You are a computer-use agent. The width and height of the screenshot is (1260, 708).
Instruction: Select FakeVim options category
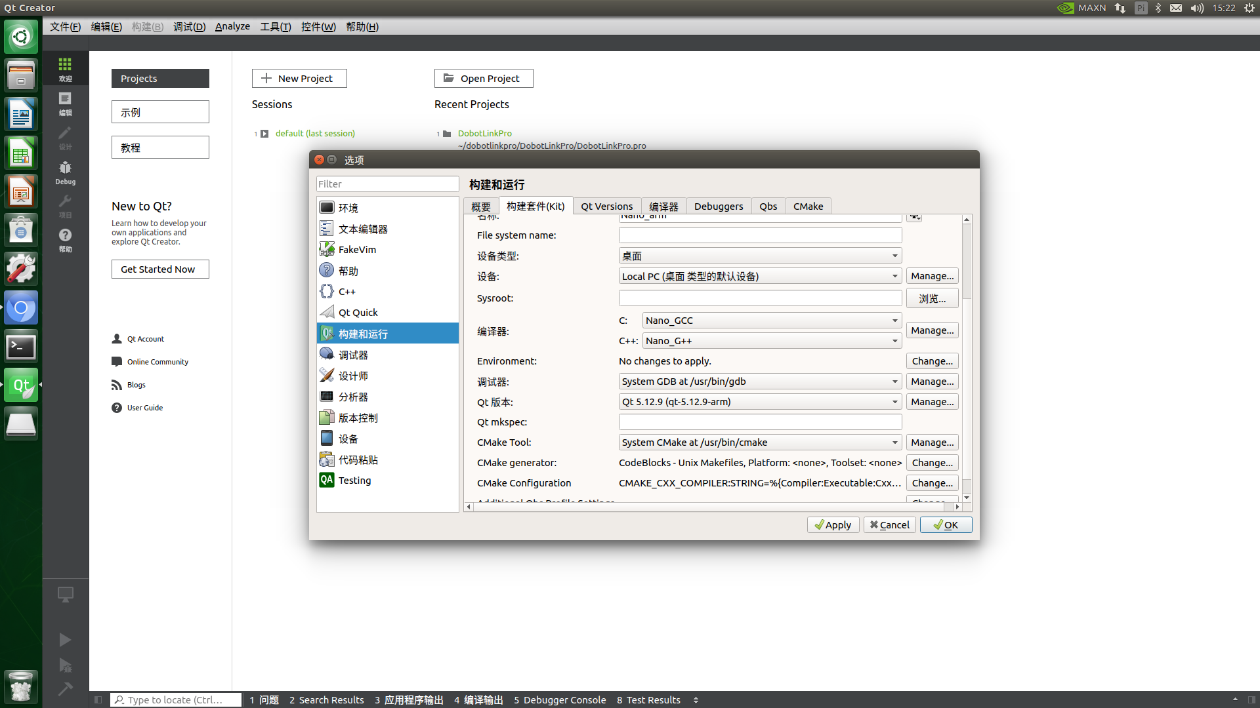(387, 250)
